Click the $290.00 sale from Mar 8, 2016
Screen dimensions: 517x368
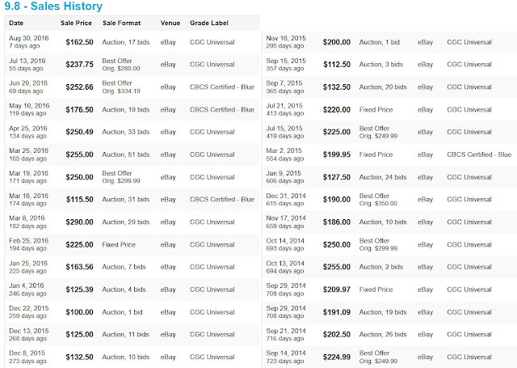click(79, 222)
